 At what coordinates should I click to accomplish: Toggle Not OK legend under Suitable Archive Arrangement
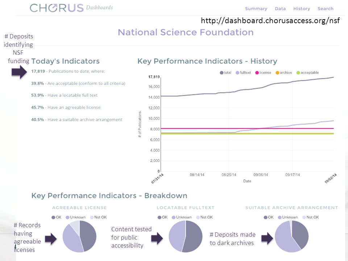click(x=311, y=217)
